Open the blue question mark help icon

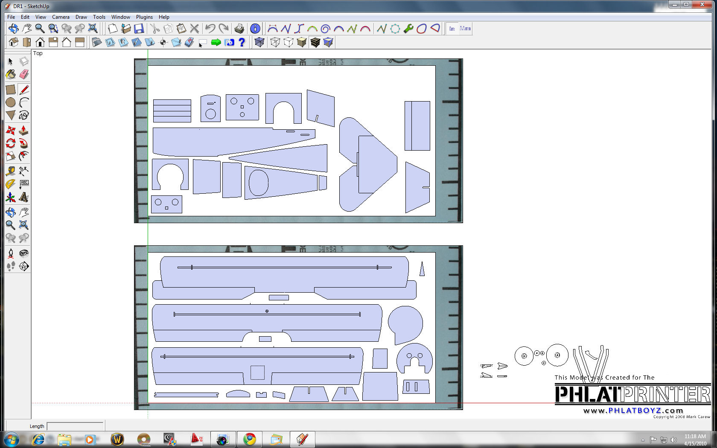(x=242, y=42)
